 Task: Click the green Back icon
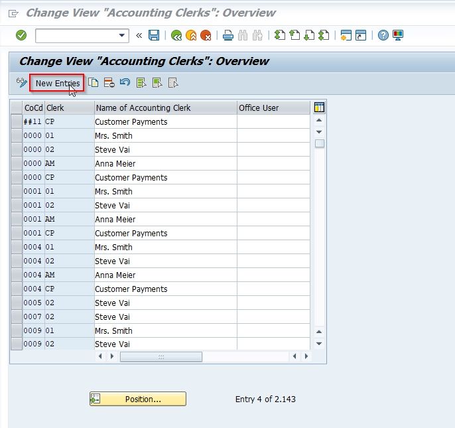point(176,35)
